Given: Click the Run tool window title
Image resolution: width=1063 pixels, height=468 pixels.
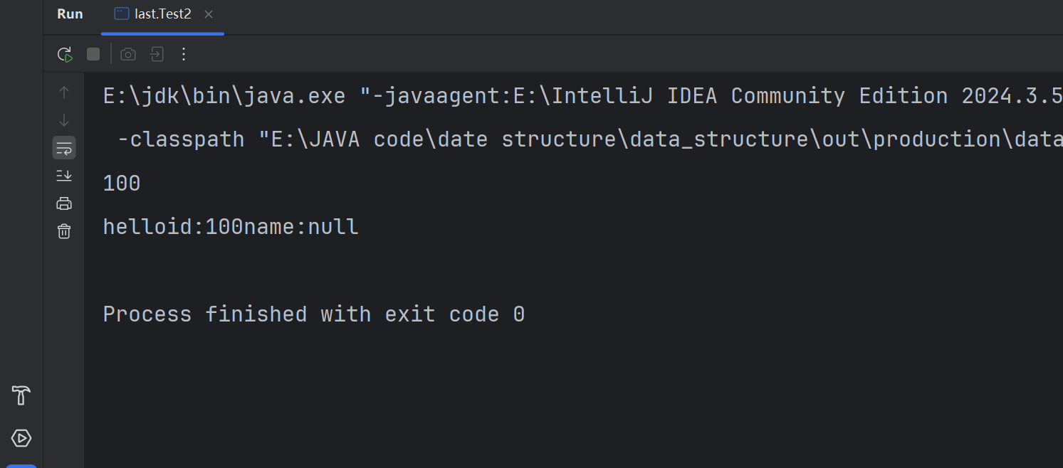Looking at the screenshot, I should coord(70,14).
